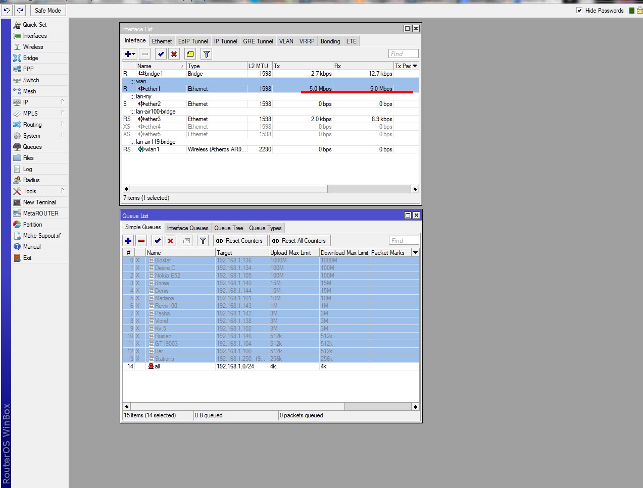Uncheck the Hide Passwords checkbox

pyautogui.click(x=579, y=10)
